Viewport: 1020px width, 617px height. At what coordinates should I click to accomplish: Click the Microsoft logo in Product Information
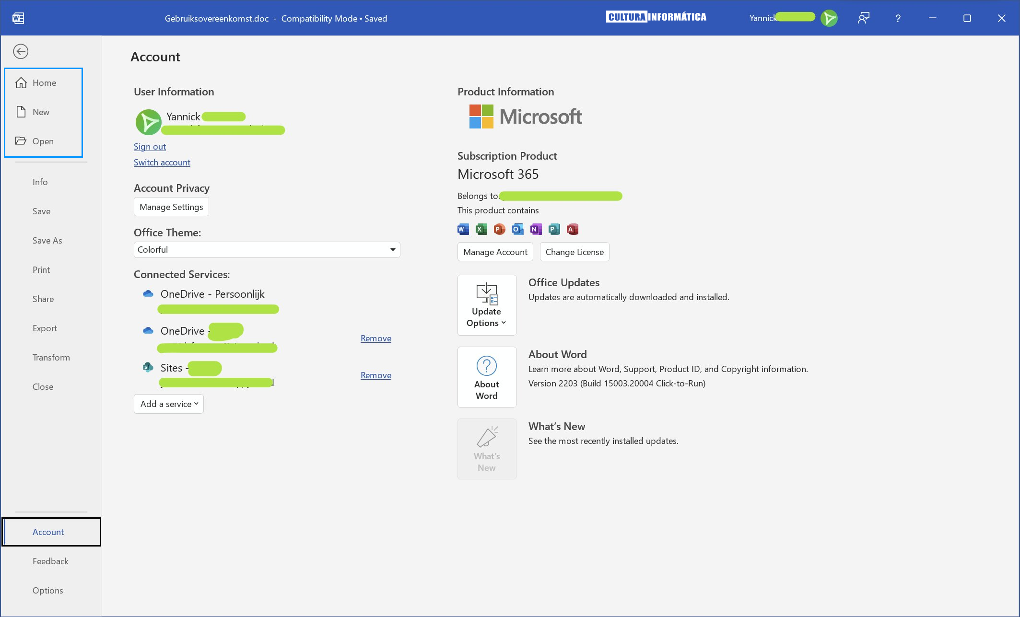click(526, 116)
